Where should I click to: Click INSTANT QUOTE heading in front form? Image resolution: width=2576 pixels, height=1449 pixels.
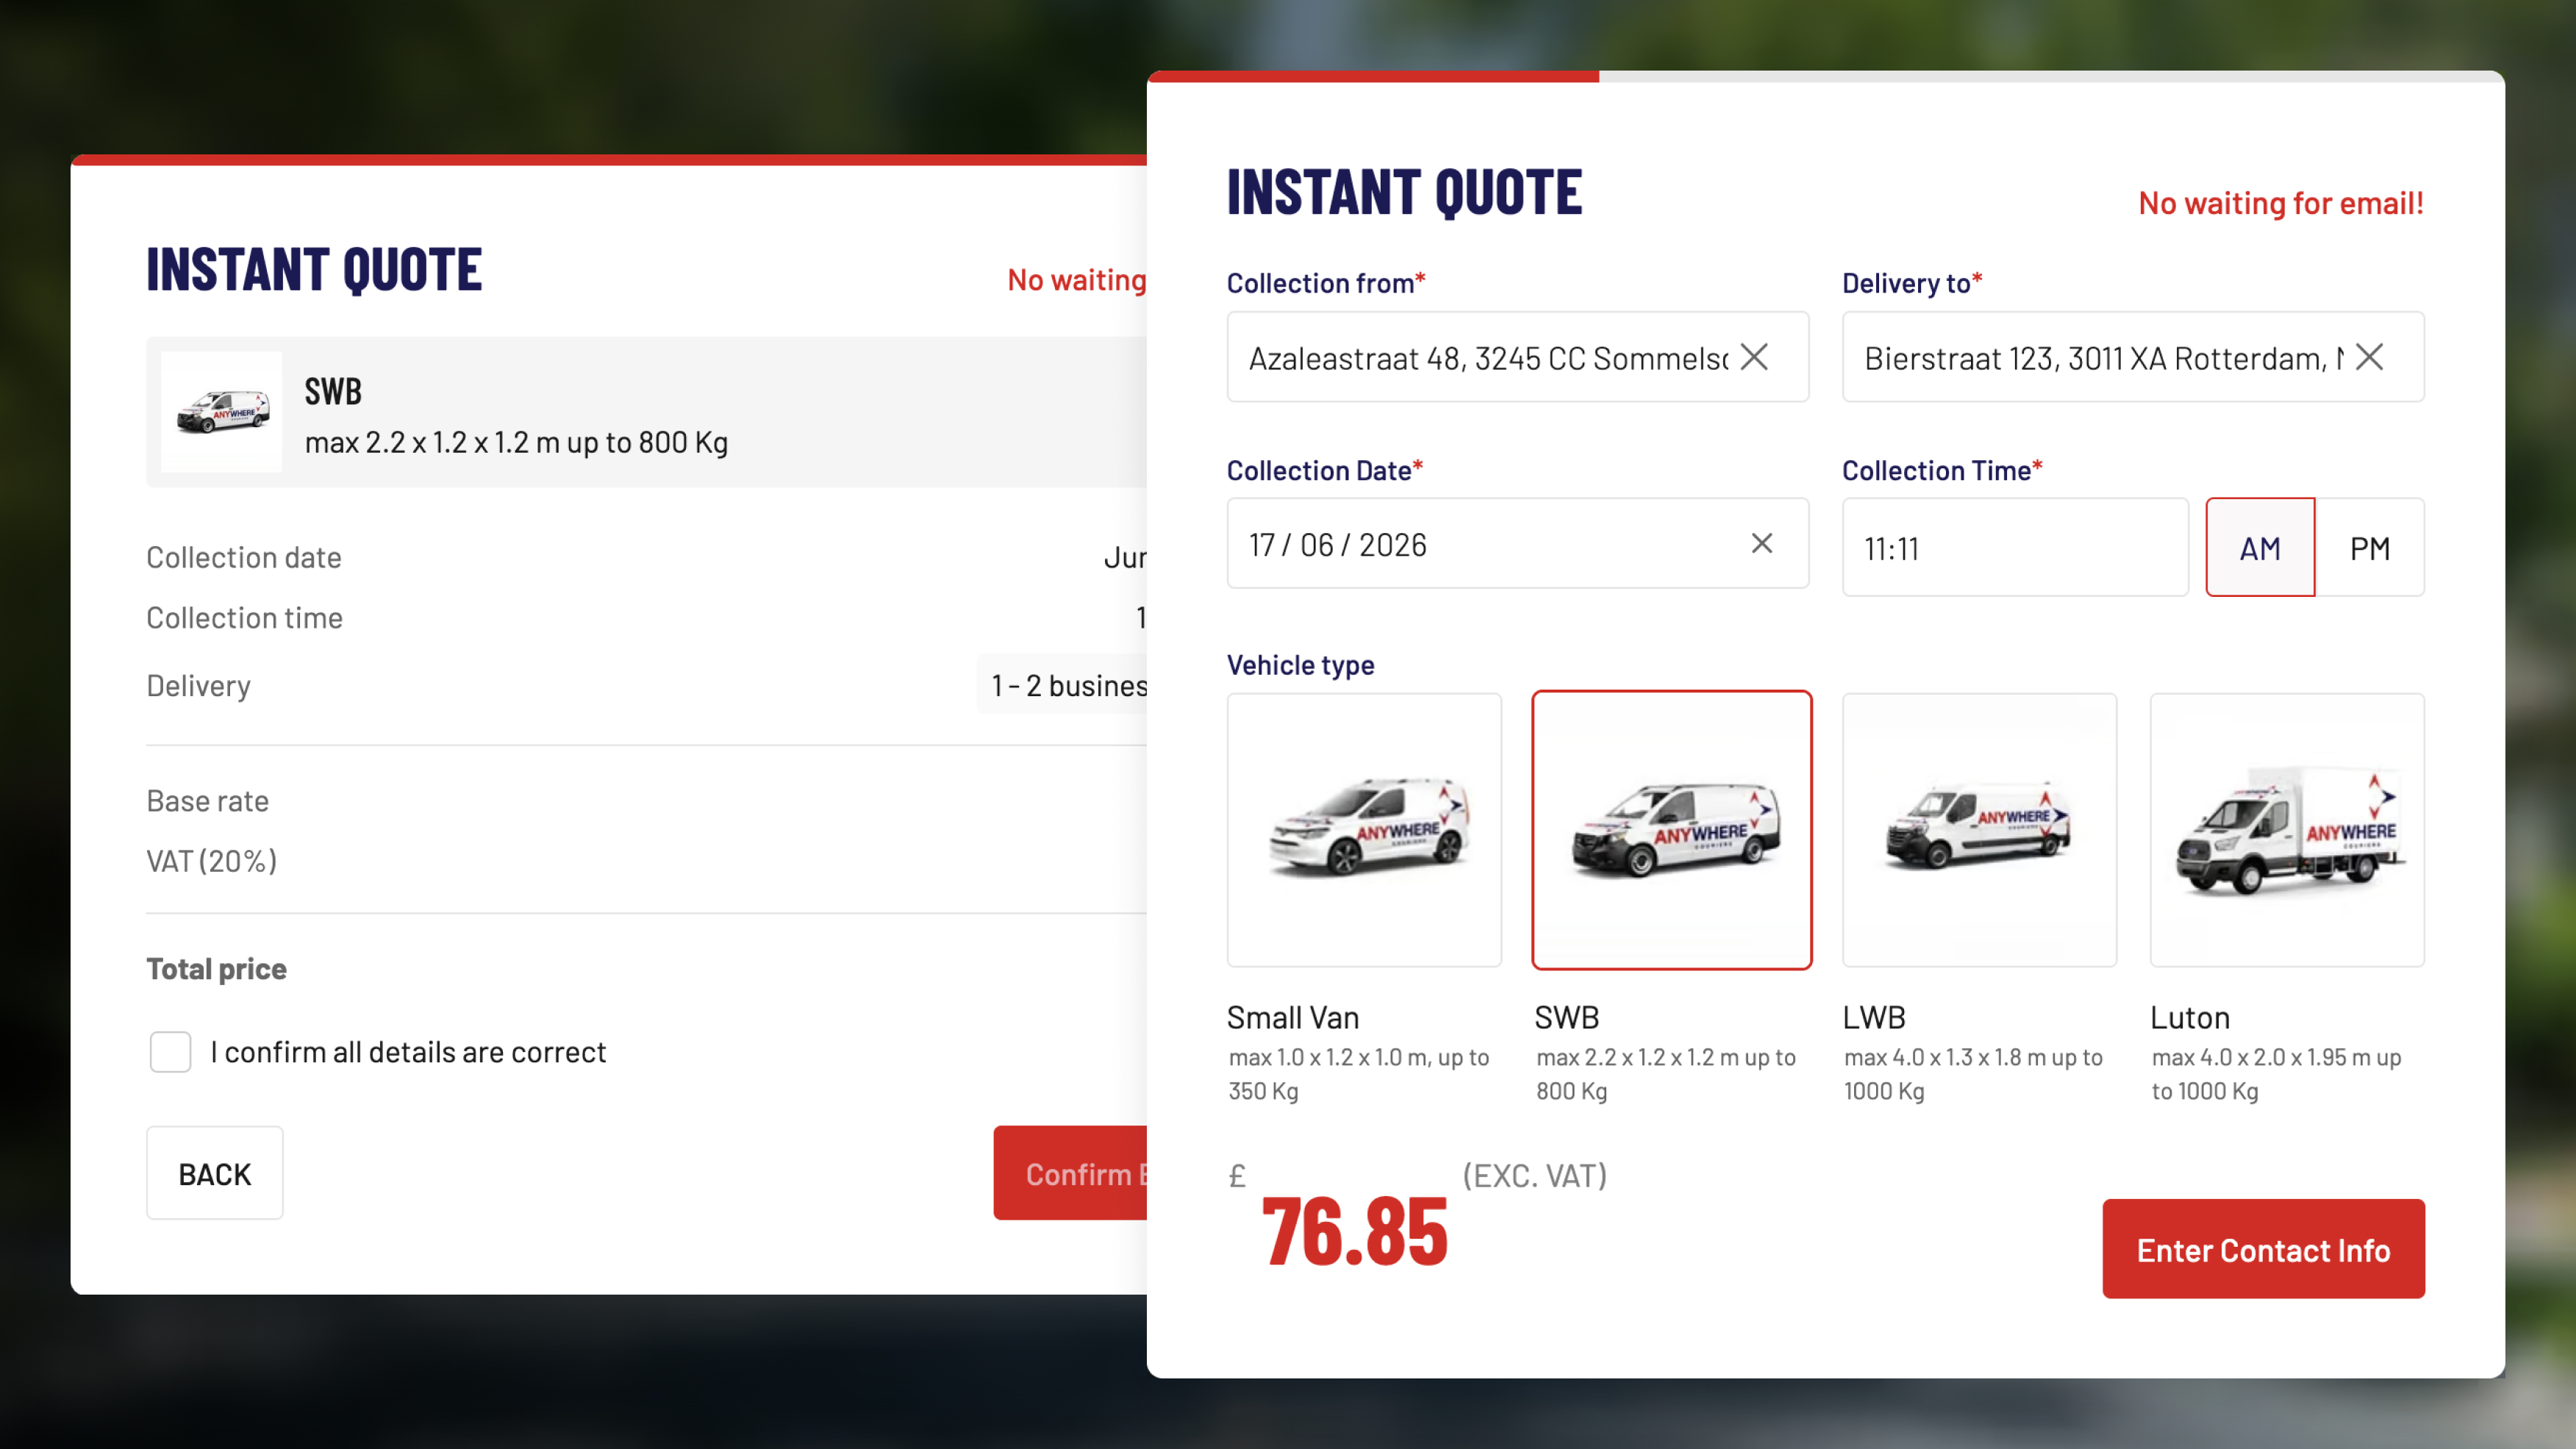(1404, 192)
